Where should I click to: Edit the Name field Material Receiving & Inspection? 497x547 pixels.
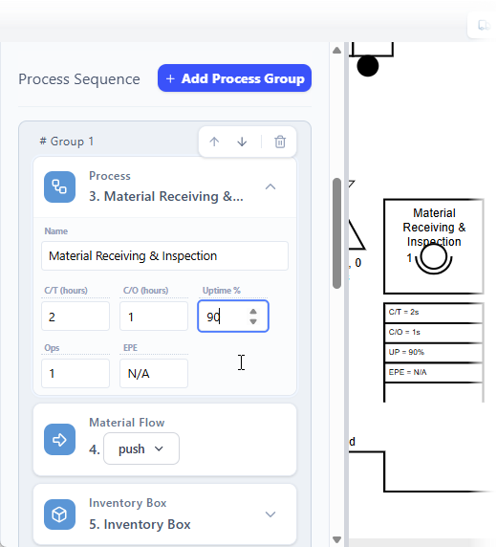point(164,255)
